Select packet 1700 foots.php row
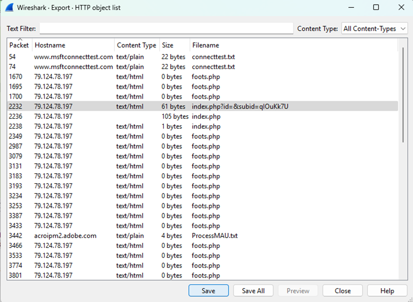The width and height of the screenshot is (413, 302). tap(202, 96)
